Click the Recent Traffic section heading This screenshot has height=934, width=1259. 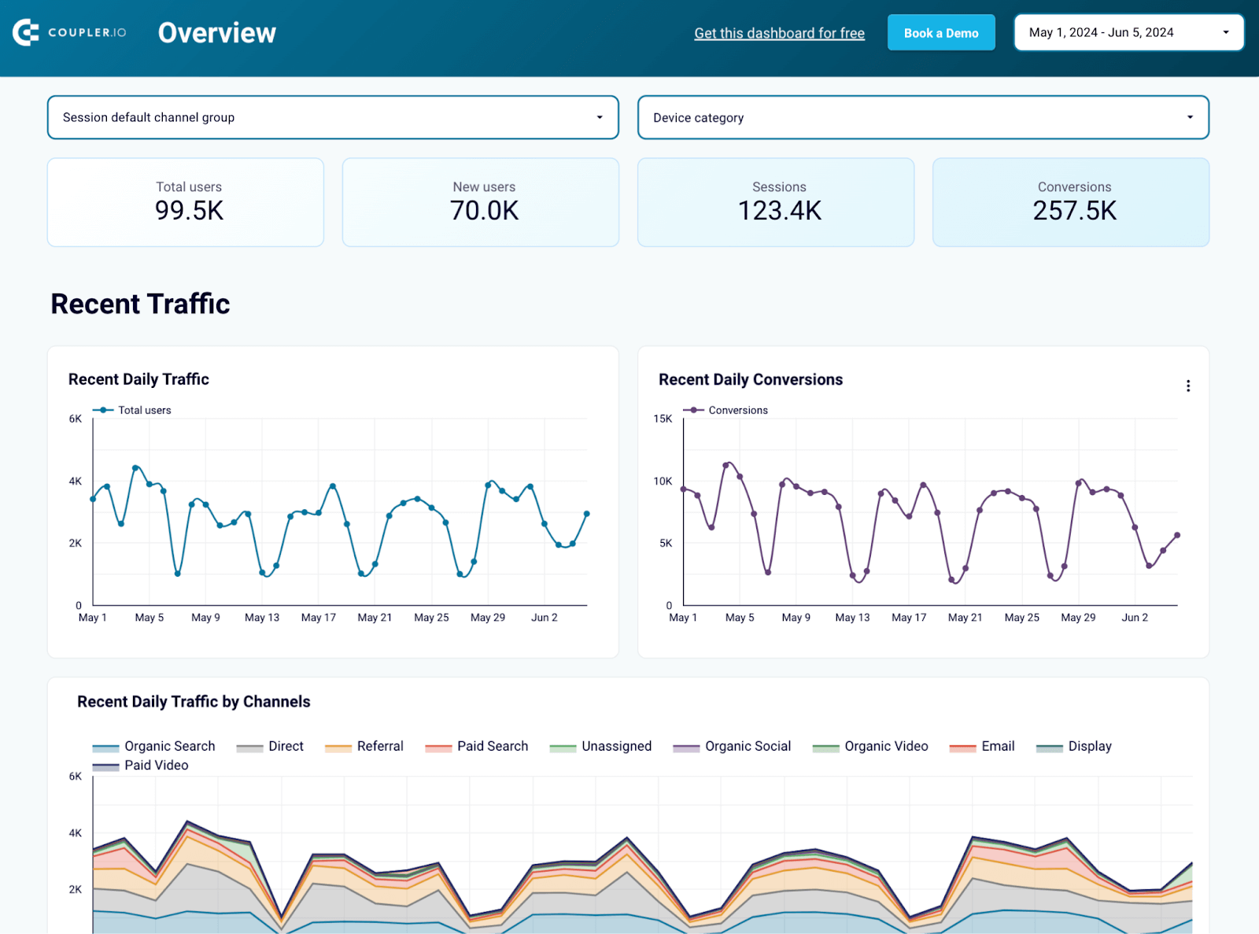pos(140,304)
